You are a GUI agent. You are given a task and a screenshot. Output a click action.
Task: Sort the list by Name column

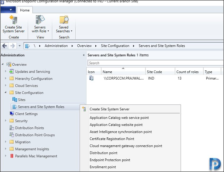[x=123, y=72]
